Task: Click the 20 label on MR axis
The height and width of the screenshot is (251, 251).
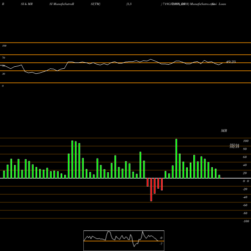Action: pos(245,173)
